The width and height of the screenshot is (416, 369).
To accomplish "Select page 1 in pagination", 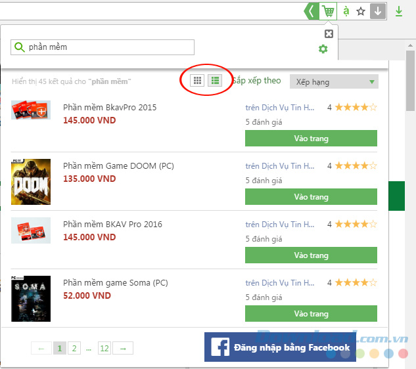I will [60, 348].
